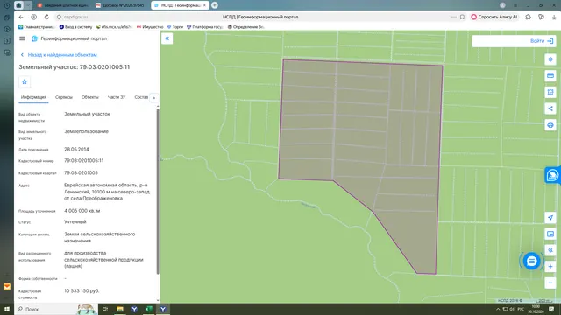Open the side assistant widget on map edge
Image resolution: width=561 pixels, height=315 pixels.
pyautogui.click(x=552, y=175)
